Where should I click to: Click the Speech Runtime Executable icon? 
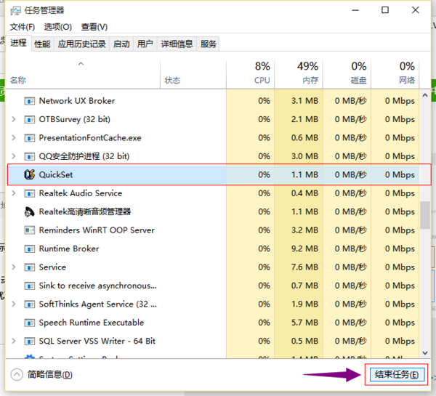pos(30,323)
